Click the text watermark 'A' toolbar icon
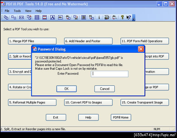This screenshot has height=138, width=177. 53,17
